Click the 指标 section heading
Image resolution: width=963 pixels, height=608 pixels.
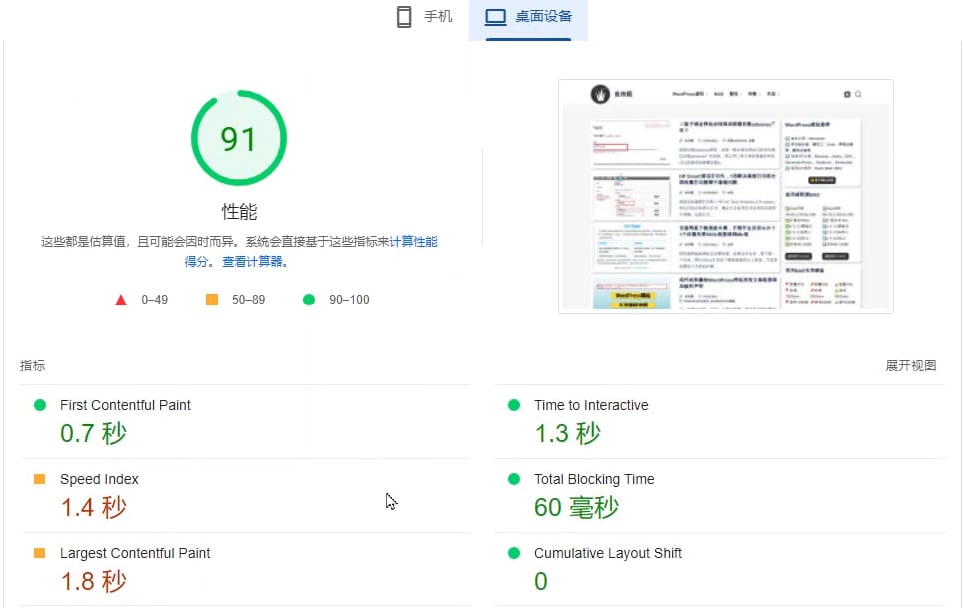pos(31,365)
